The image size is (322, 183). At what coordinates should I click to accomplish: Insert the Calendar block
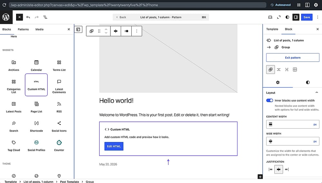pyautogui.click(x=36, y=65)
